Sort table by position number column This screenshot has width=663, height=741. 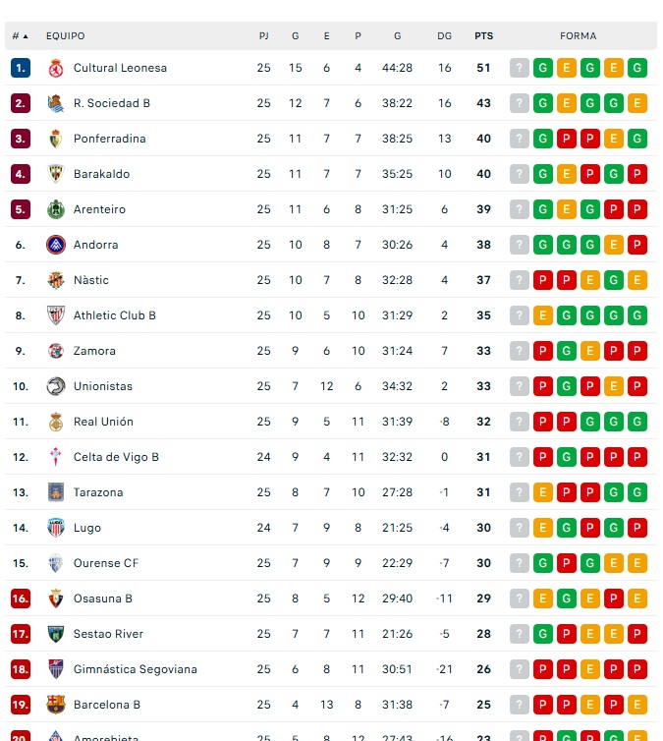20,36
